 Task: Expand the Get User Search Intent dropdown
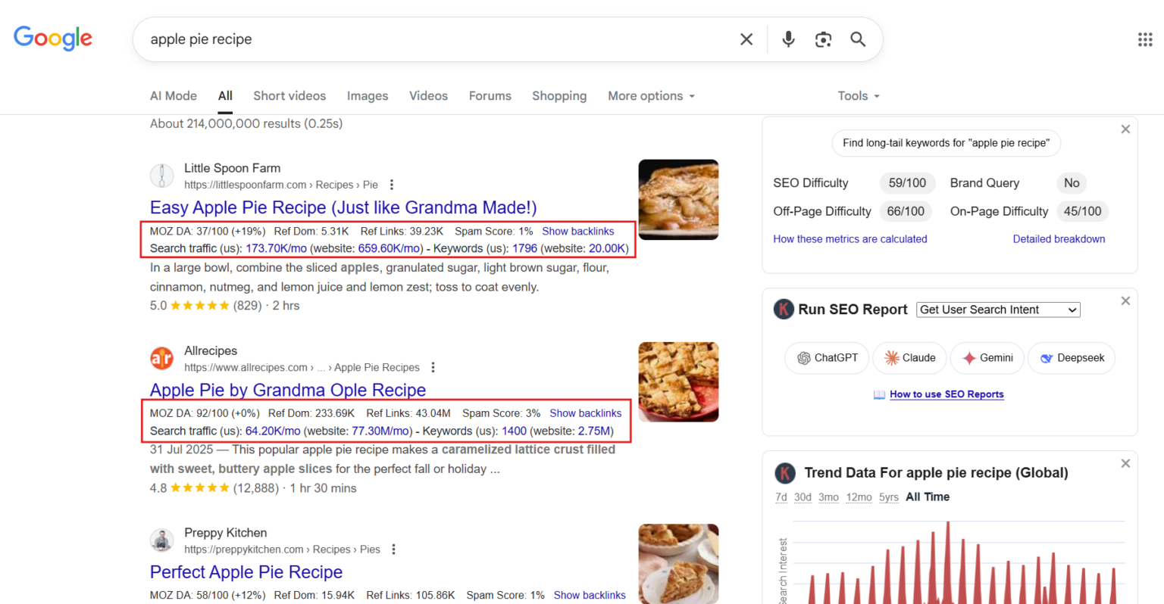point(998,310)
